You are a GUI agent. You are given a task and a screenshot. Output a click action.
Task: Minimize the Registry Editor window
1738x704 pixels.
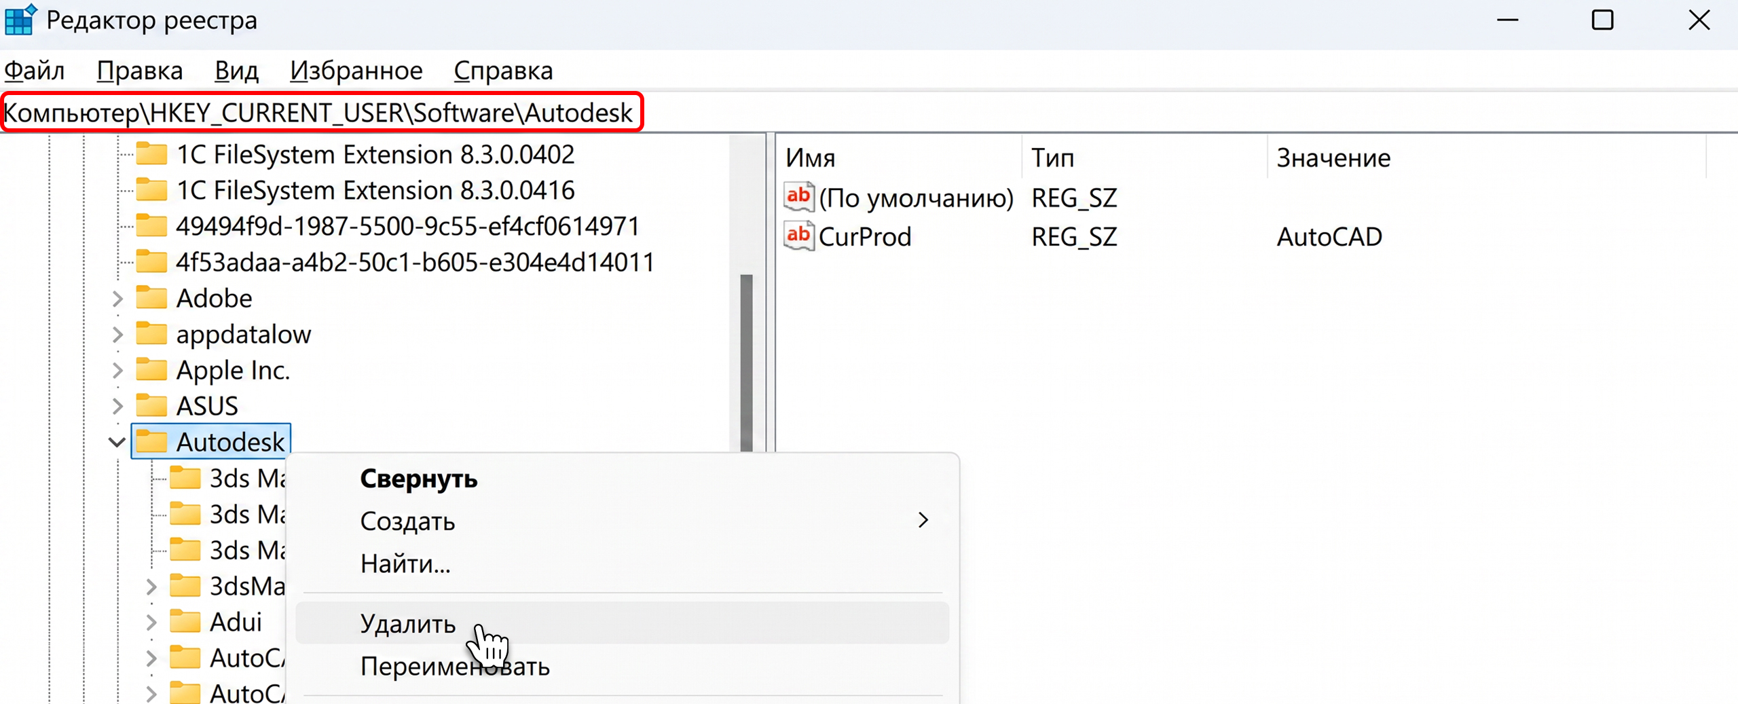pos(1507,20)
